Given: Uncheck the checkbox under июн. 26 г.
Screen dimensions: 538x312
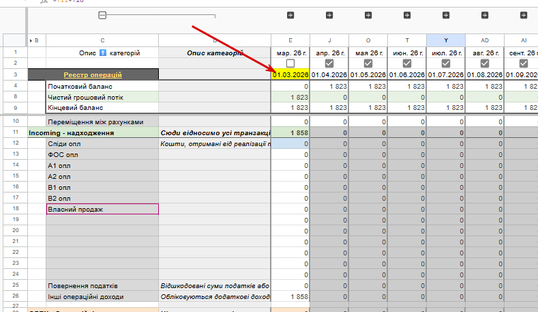Looking at the screenshot, I should coord(407,63).
